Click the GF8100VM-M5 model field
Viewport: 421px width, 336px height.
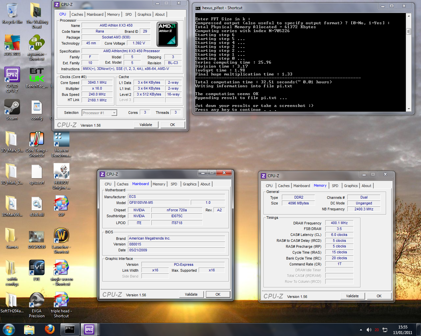(159, 202)
